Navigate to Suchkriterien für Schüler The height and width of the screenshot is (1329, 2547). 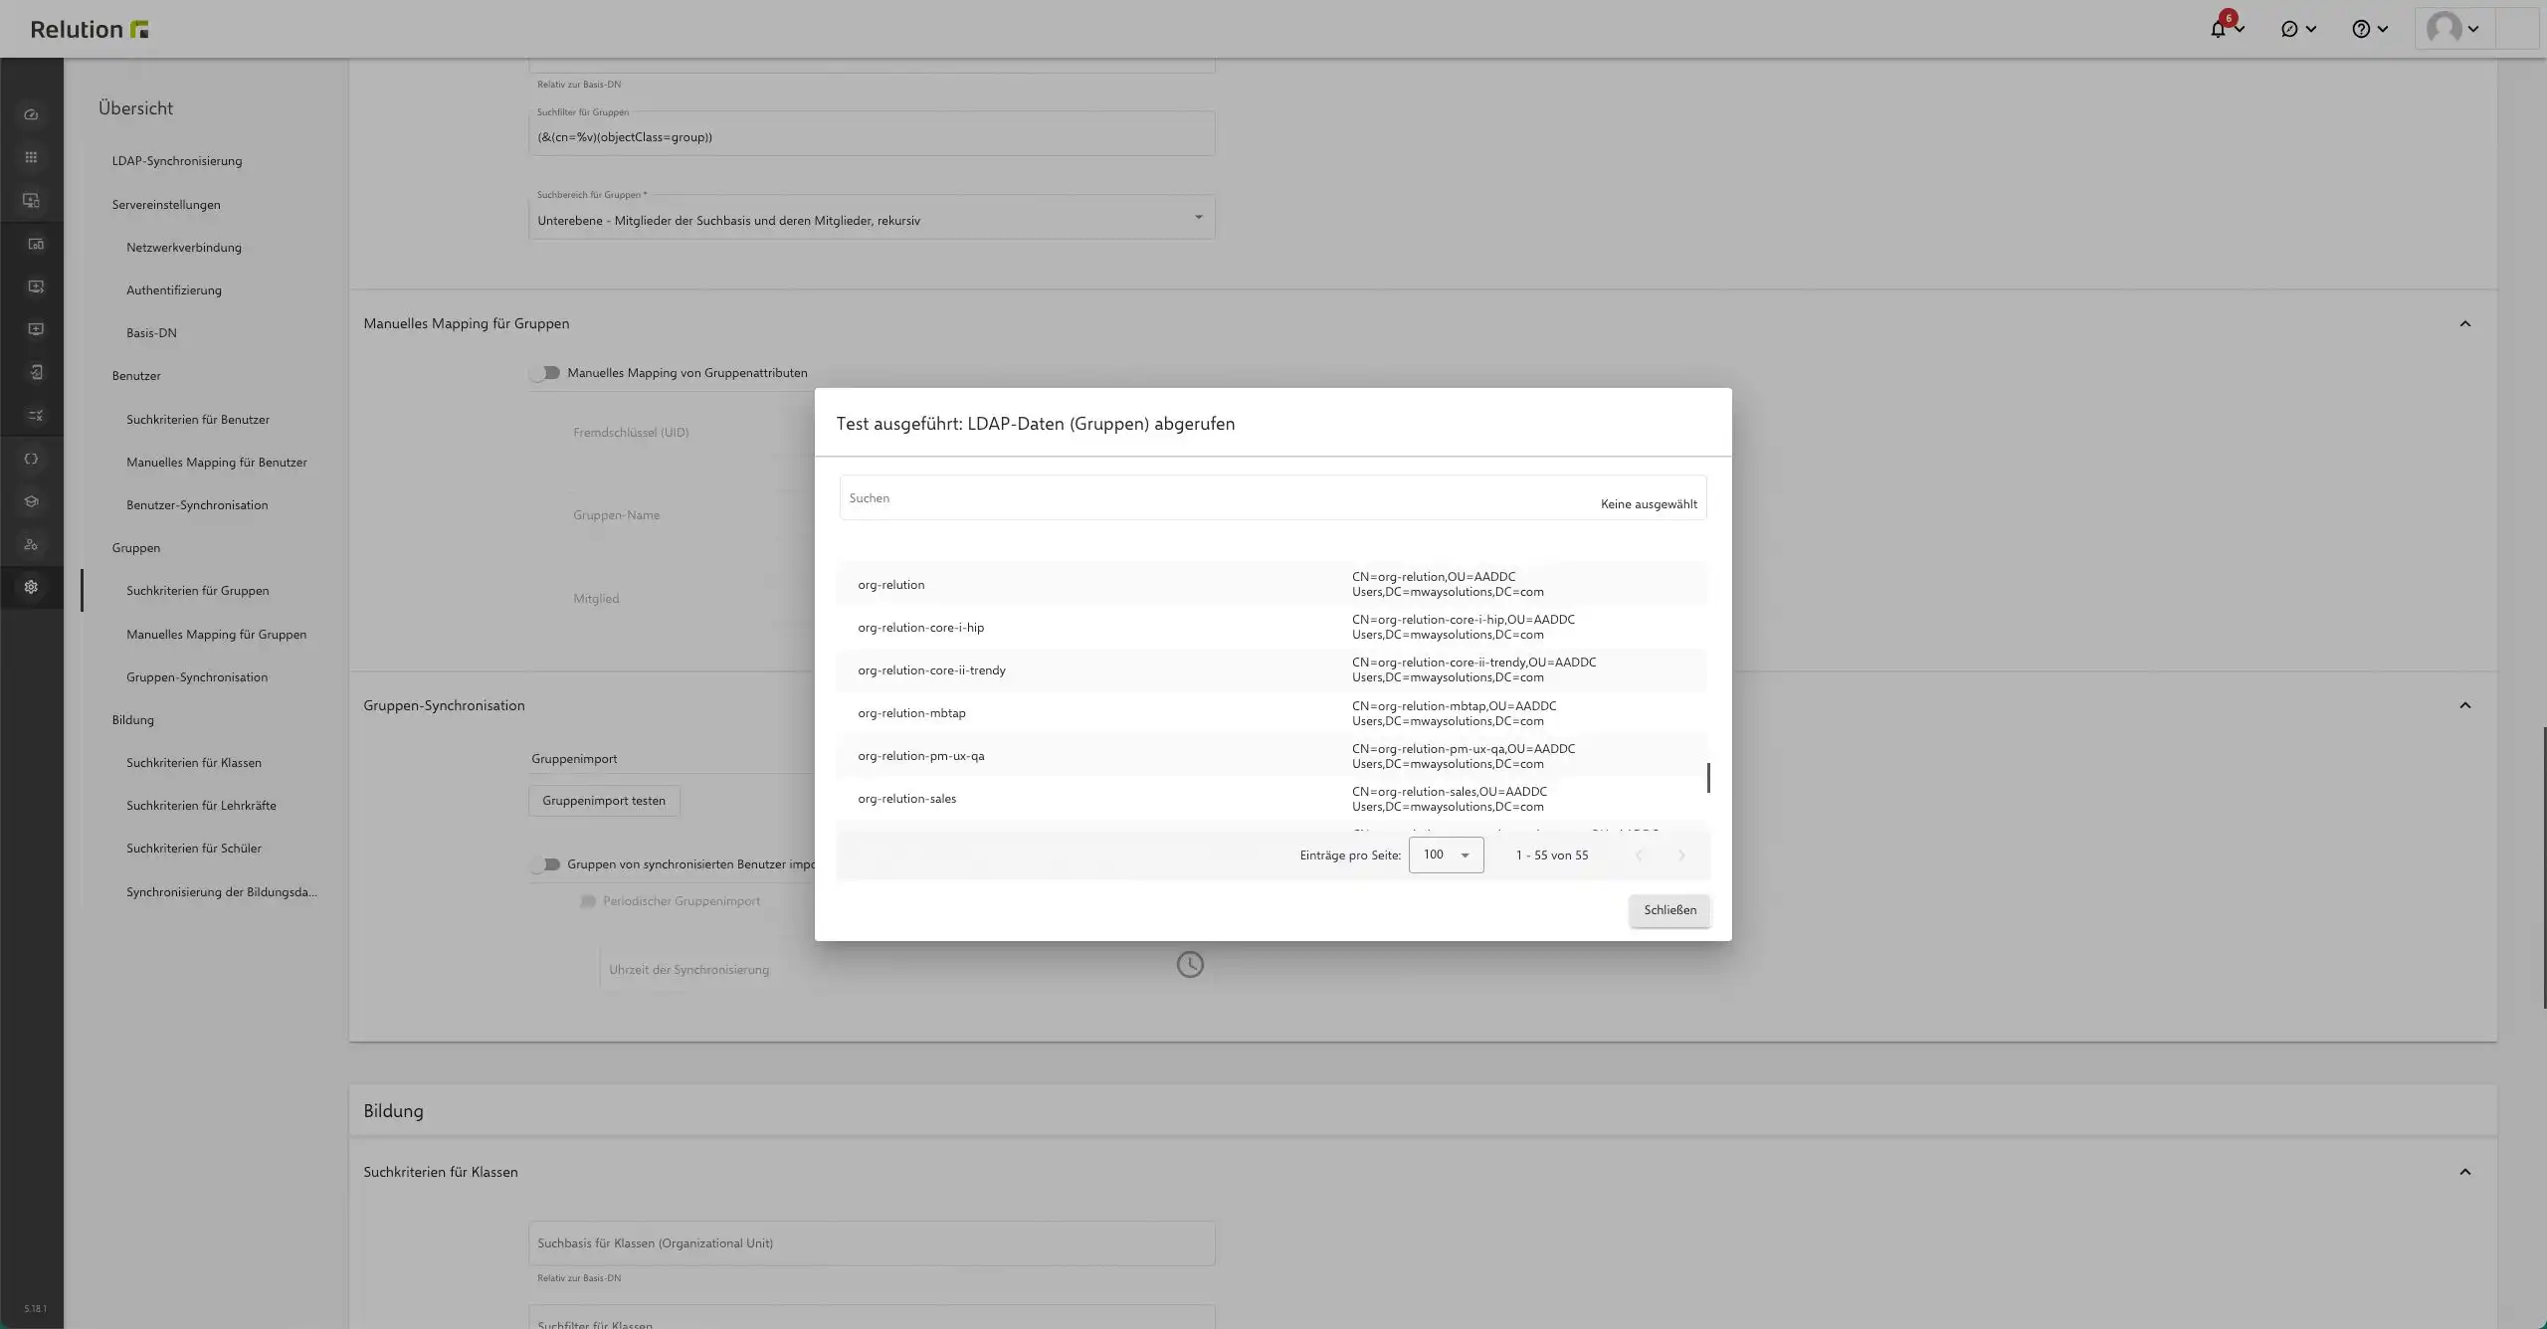point(194,849)
